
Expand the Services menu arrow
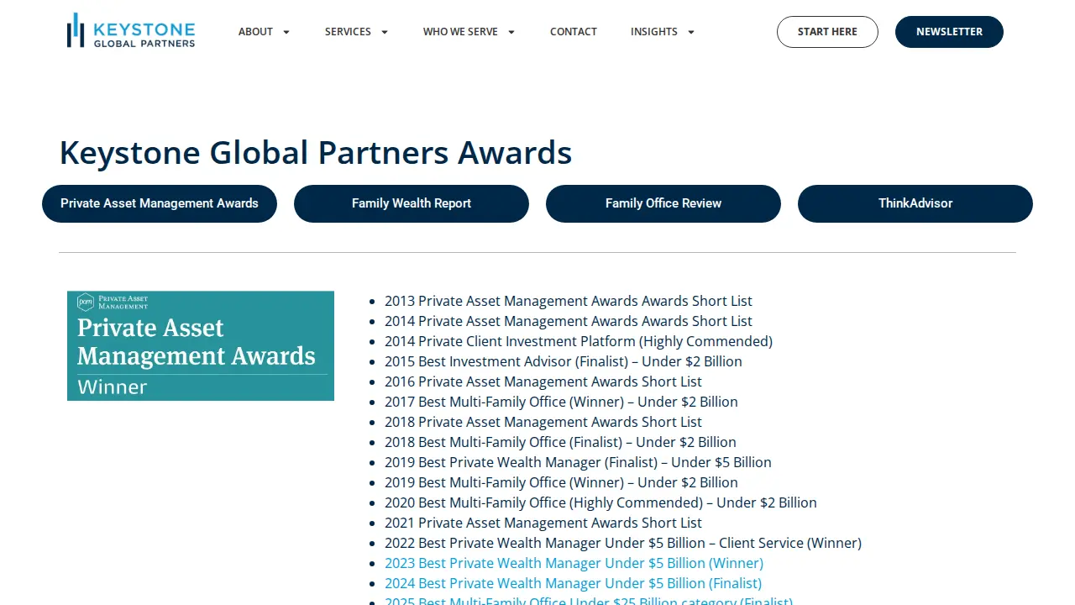click(x=385, y=32)
